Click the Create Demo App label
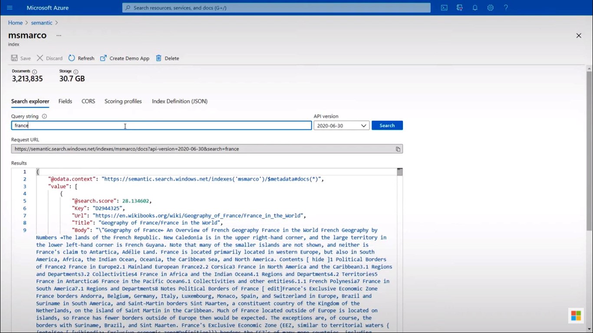This screenshot has width=593, height=333. click(x=129, y=59)
